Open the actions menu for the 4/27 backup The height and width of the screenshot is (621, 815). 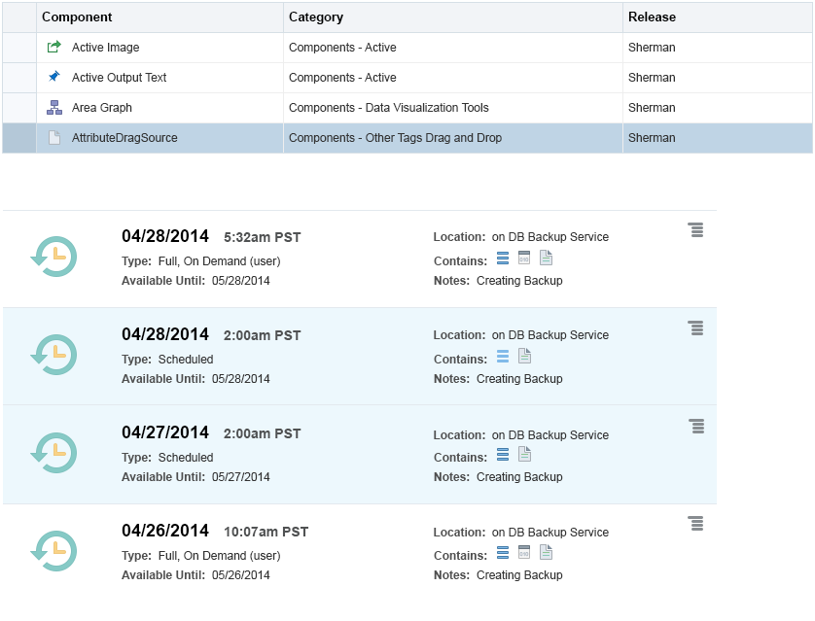(695, 426)
